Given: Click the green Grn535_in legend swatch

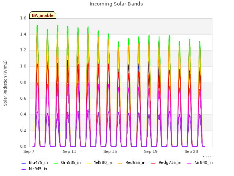Looking at the screenshot, I should pyautogui.click(x=56, y=163).
